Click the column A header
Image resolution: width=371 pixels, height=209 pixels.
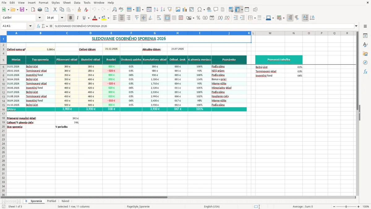[x=16, y=33]
